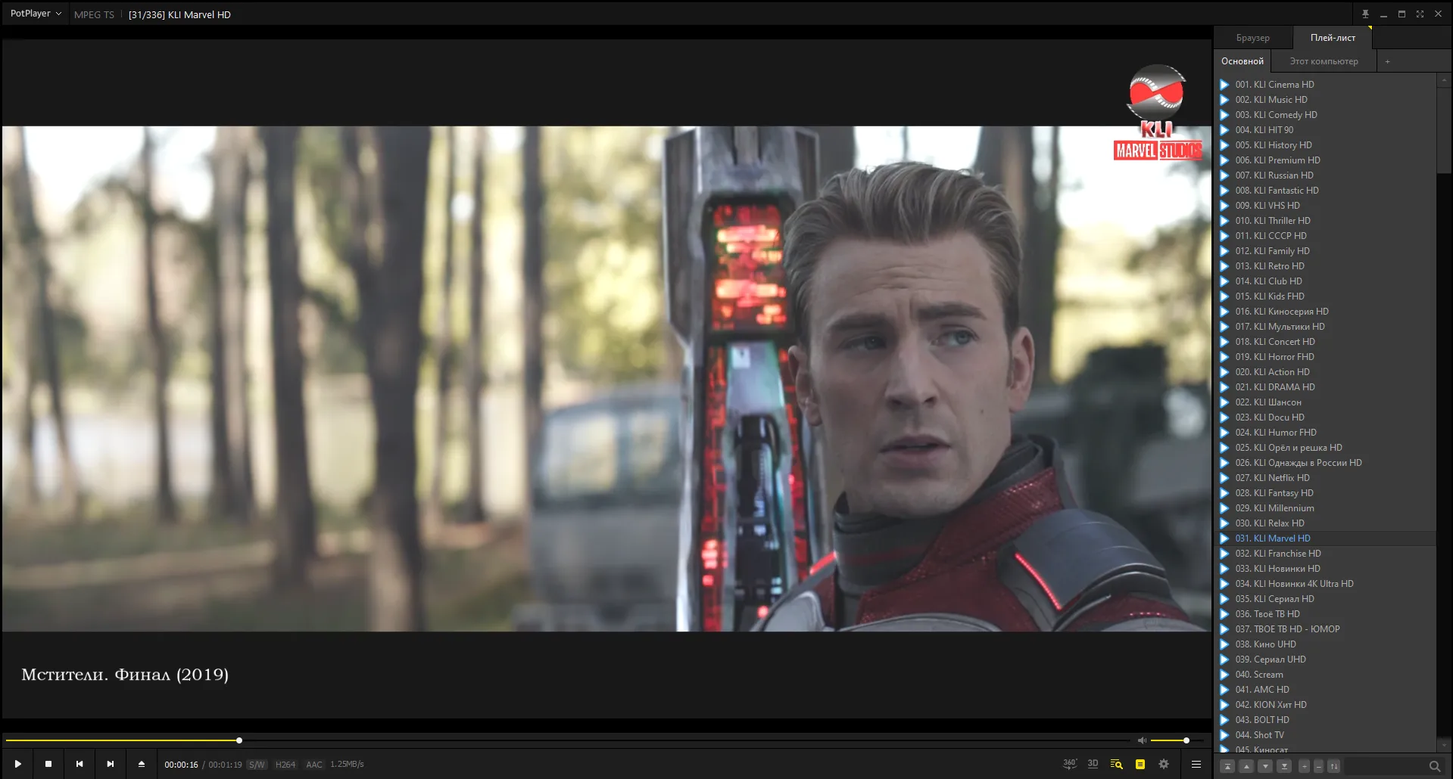Select 032. KLI Franchise HD
This screenshot has width=1453, height=779.
click(1325, 554)
